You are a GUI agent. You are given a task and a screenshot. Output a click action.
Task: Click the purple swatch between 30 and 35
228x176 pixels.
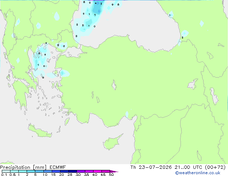(81, 171)
